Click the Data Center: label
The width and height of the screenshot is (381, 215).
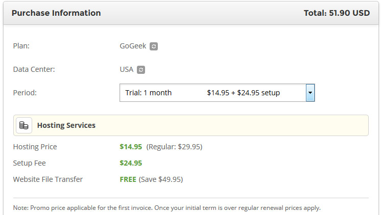(x=34, y=69)
